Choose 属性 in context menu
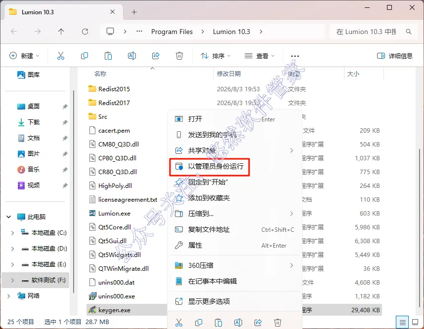 tap(234, 245)
